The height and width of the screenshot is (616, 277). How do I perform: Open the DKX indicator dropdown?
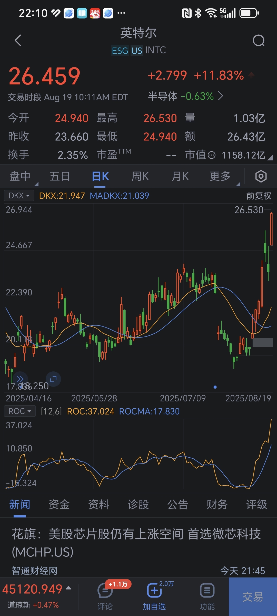pyautogui.click(x=19, y=196)
